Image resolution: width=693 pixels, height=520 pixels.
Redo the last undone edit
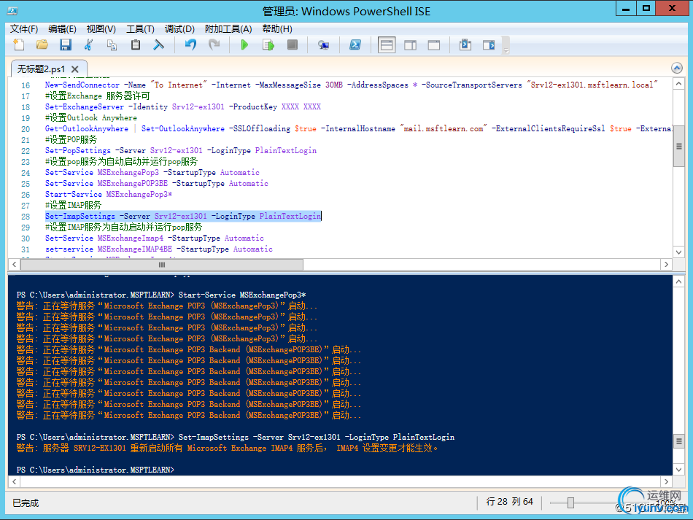click(214, 44)
